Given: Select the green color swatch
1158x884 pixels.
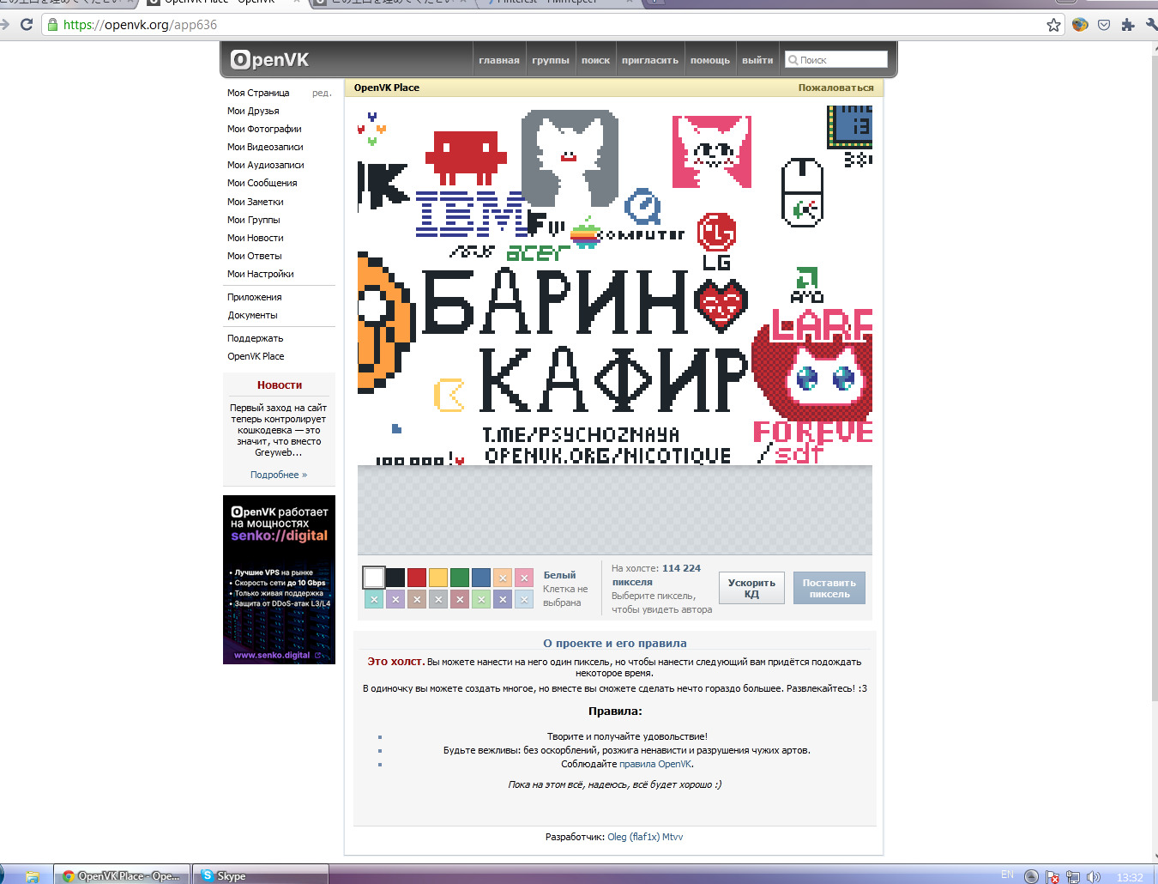Looking at the screenshot, I should click(460, 578).
